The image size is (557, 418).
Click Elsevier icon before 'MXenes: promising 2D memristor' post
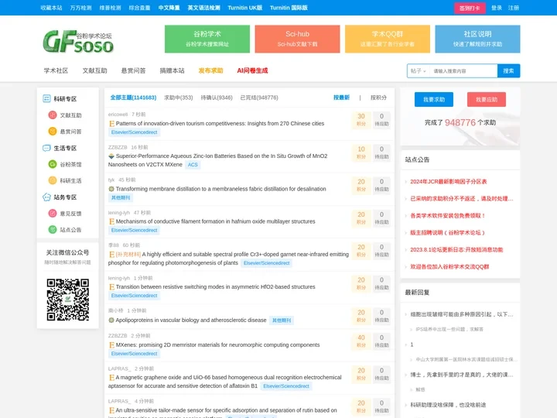[x=111, y=345]
